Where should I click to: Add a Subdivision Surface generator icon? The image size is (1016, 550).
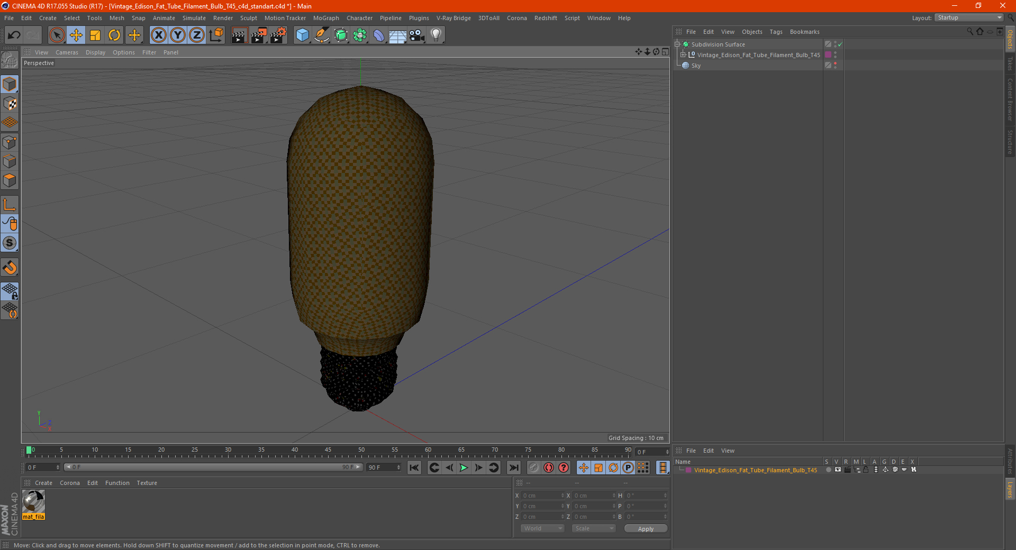[x=341, y=35]
